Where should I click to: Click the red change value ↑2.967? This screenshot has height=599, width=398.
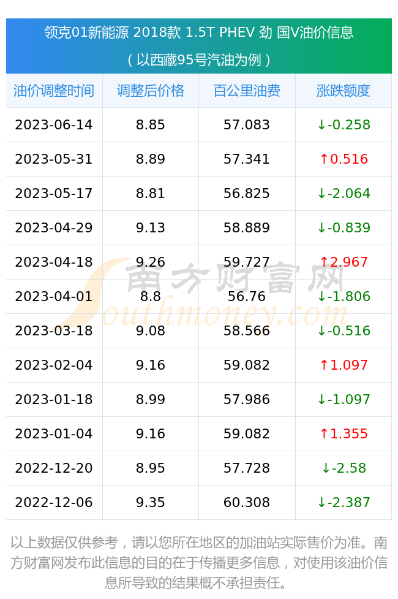(344, 262)
